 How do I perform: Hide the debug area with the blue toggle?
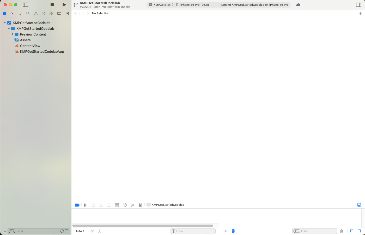click(x=359, y=205)
